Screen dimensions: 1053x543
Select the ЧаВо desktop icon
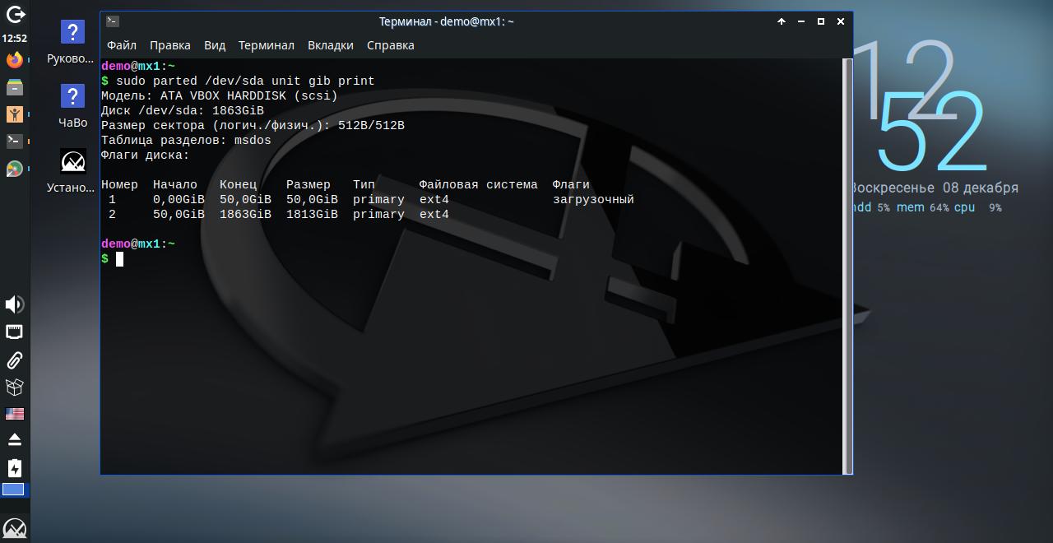pos(72,107)
